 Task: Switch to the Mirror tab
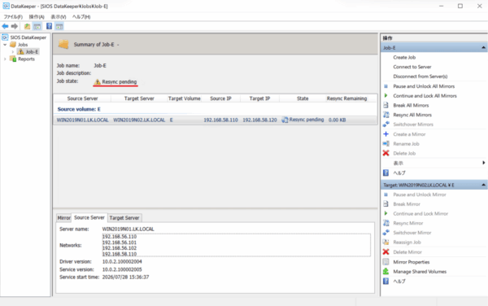[63, 218]
